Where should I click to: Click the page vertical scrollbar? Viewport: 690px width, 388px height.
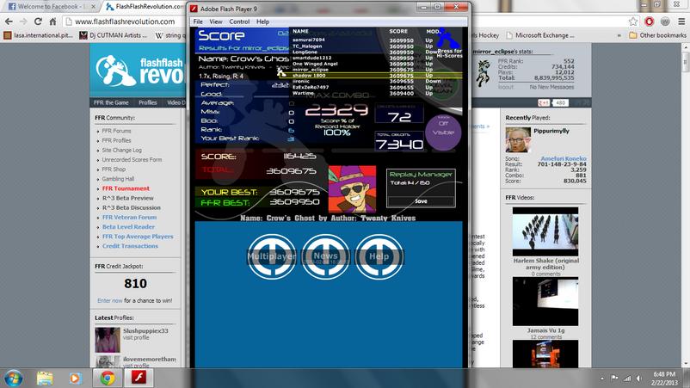click(686, 206)
